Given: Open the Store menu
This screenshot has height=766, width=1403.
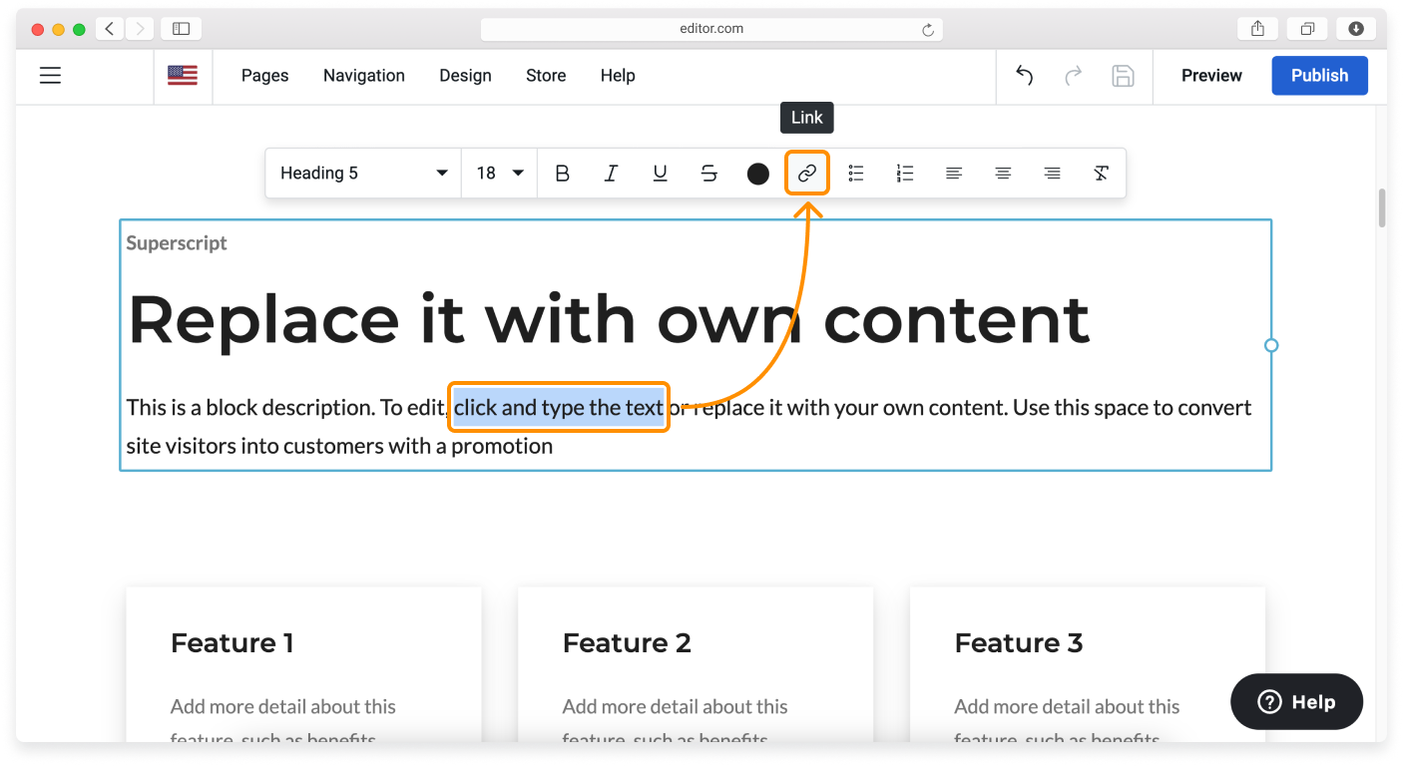Looking at the screenshot, I should pos(546,76).
